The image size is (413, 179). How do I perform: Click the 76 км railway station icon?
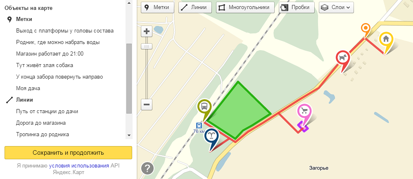pyautogui.click(x=199, y=126)
